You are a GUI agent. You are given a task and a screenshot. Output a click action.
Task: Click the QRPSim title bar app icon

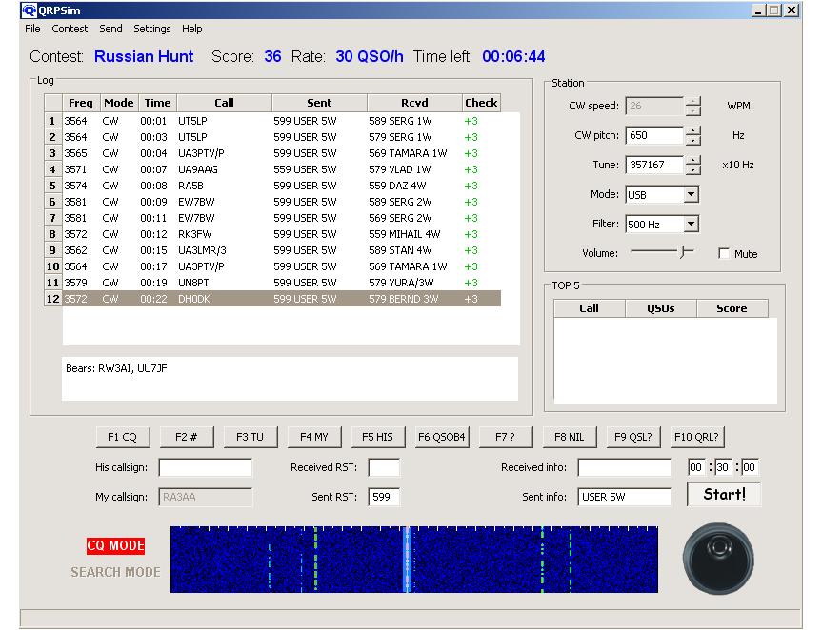click(x=30, y=10)
